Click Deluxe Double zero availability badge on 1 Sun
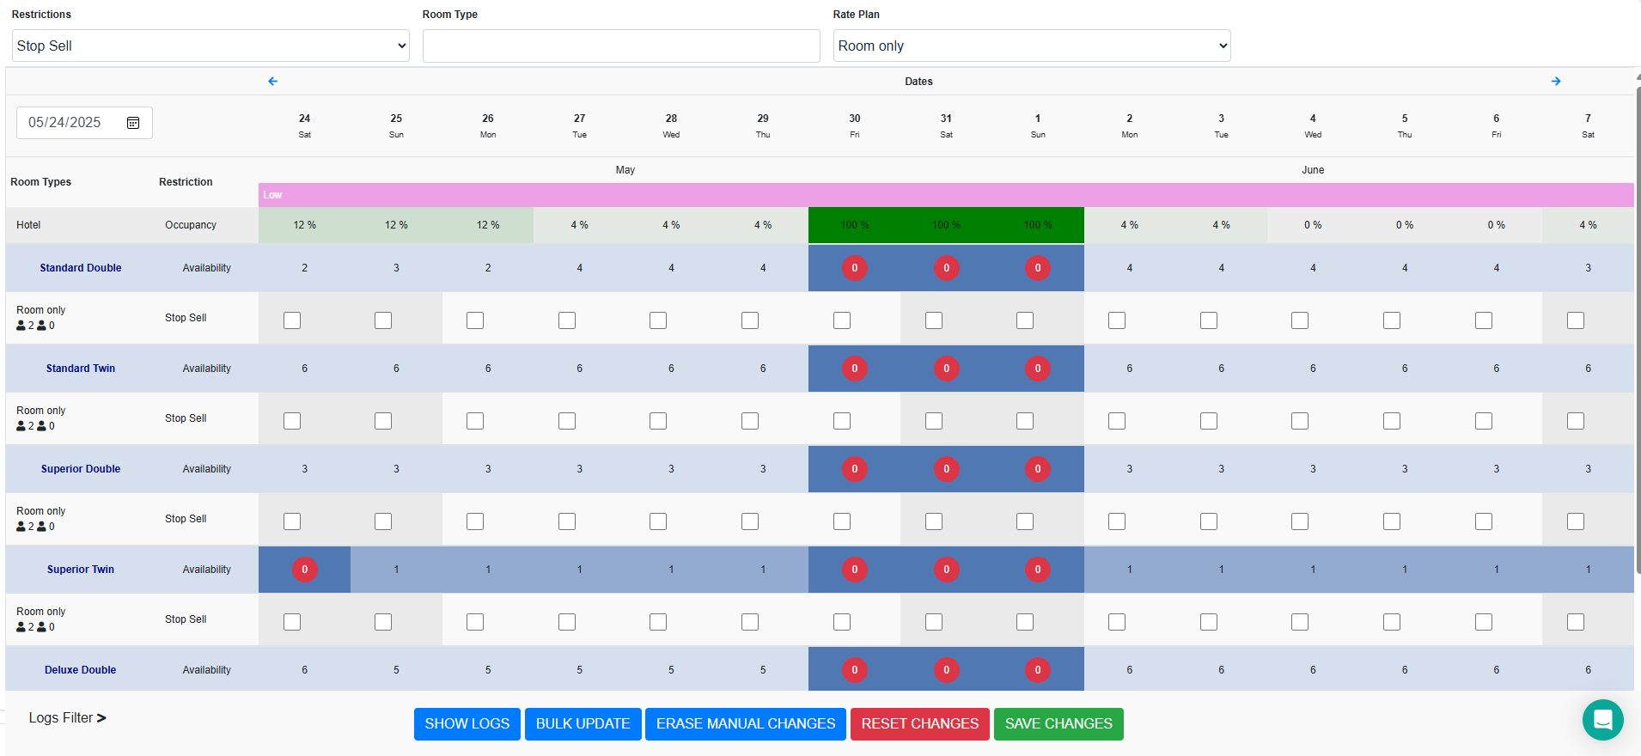Image resolution: width=1641 pixels, height=756 pixels. pyautogui.click(x=1037, y=670)
